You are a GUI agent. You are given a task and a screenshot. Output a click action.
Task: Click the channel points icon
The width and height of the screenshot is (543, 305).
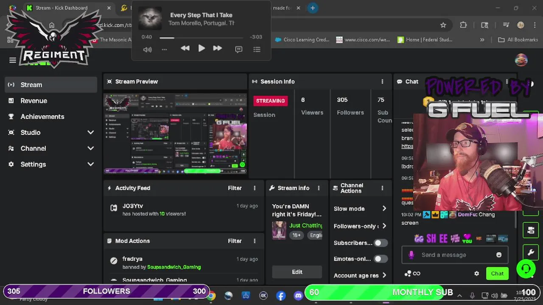[x=408, y=274]
